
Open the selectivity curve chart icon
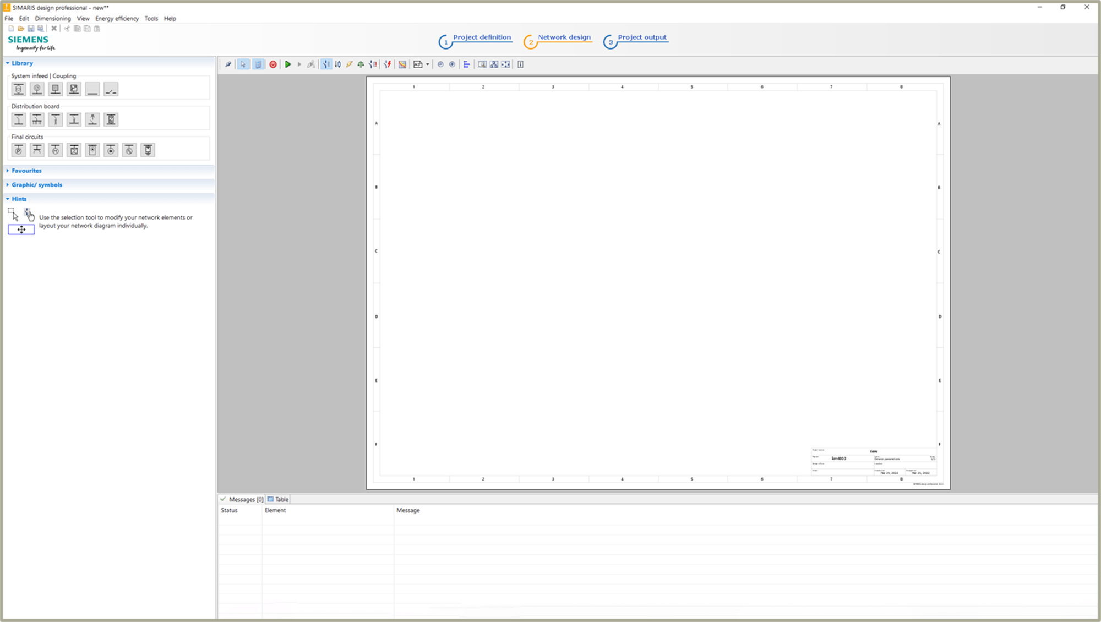402,64
